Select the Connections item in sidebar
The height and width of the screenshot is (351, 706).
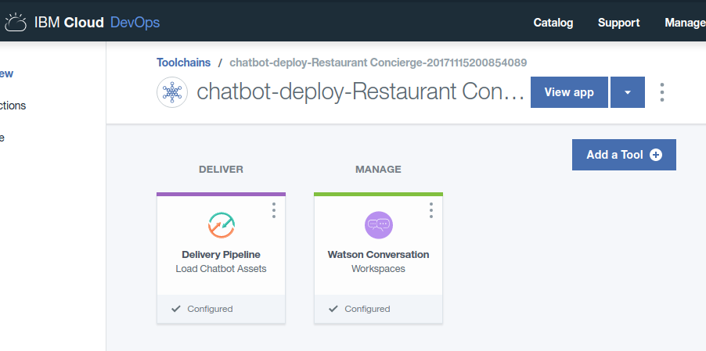(x=13, y=106)
